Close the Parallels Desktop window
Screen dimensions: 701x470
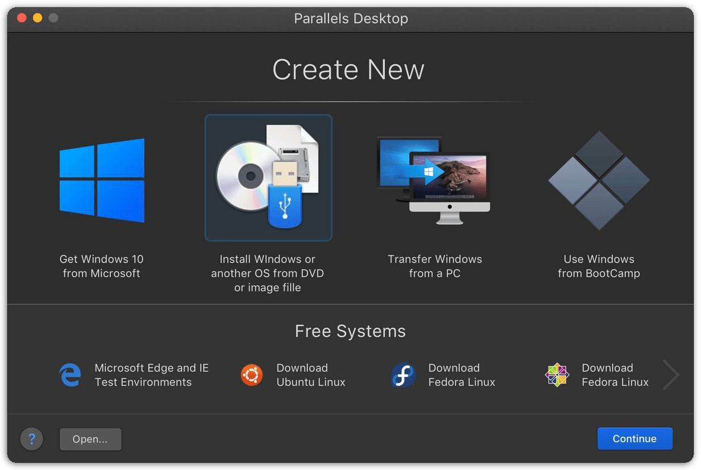pyautogui.click(x=22, y=18)
